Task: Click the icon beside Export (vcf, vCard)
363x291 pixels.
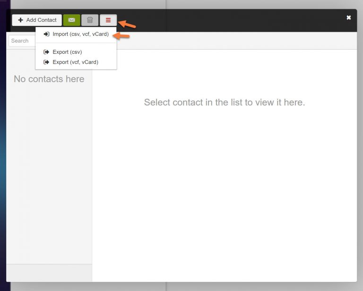Action: point(46,62)
